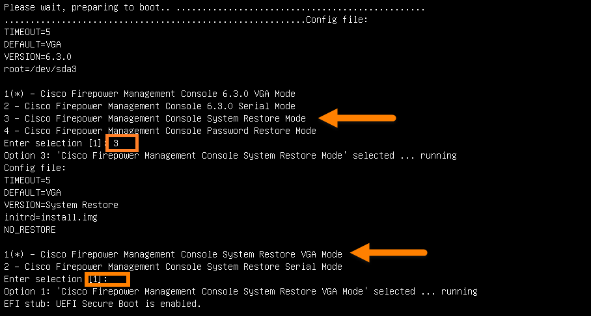Viewport: 591px width, 316px height.
Task: Choose Console System Restore Mode option 3
Action: [x=155, y=118]
